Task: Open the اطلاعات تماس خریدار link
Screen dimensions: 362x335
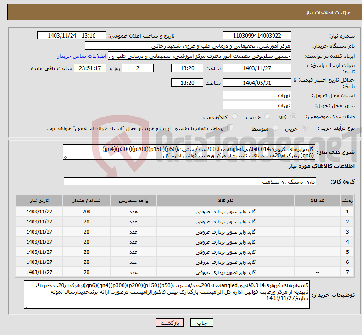Action: 82,56
